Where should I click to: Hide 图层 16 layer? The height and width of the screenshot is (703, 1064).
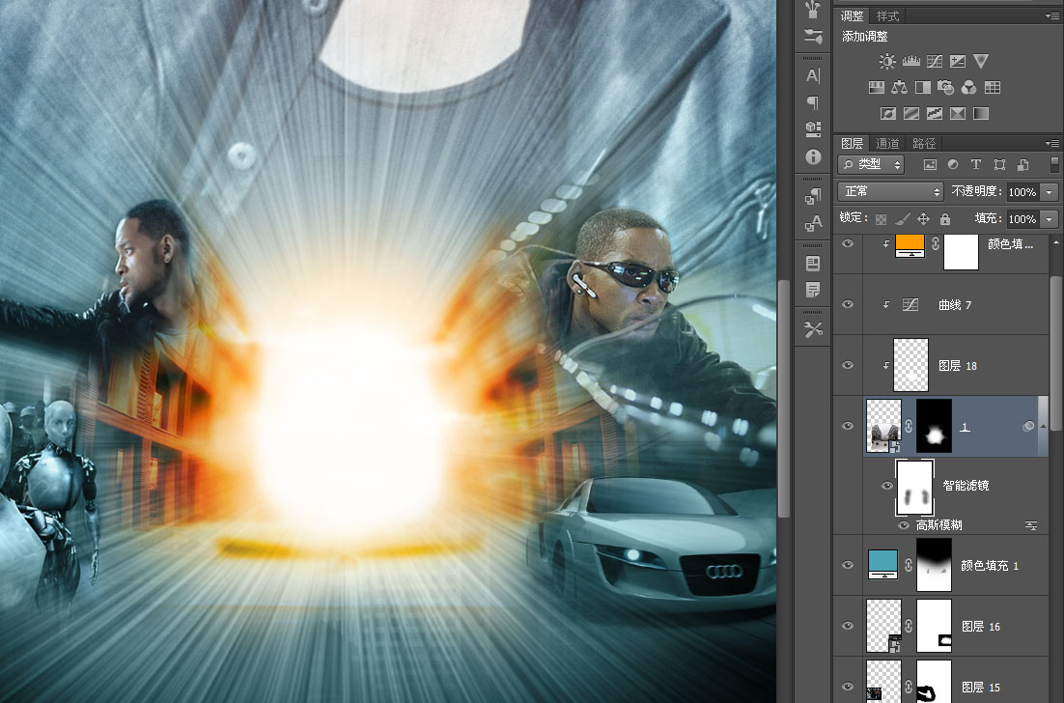pyautogui.click(x=848, y=626)
